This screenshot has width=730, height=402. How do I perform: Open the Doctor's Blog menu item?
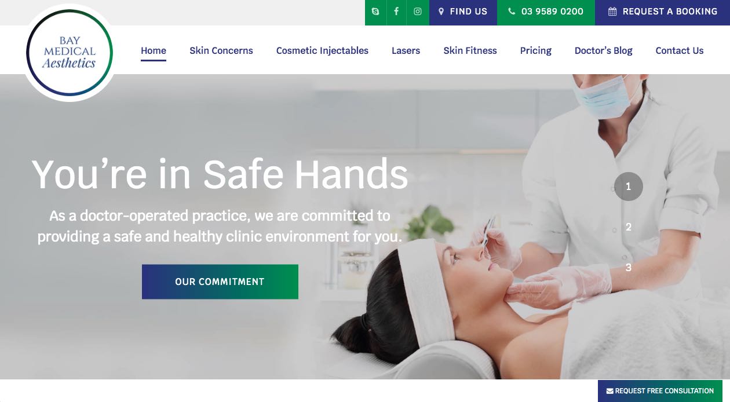(x=604, y=50)
